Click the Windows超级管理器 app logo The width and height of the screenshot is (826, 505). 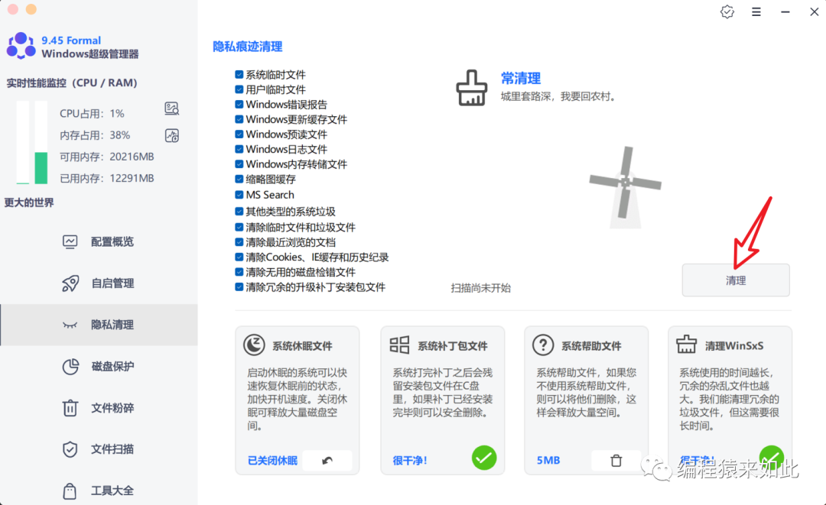[21, 45]
